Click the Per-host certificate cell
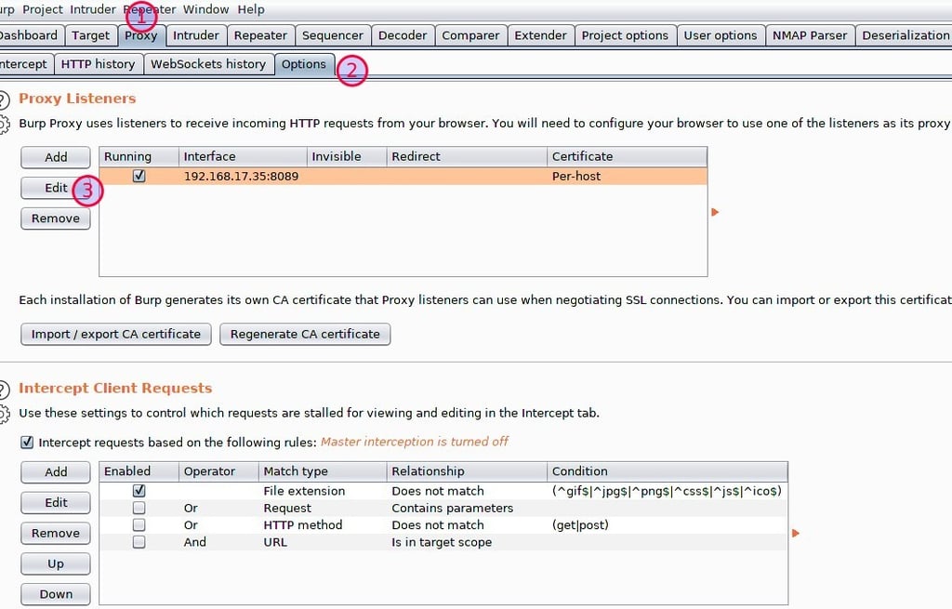The width and height of the screenshot is (952, 609). [627, 176]
